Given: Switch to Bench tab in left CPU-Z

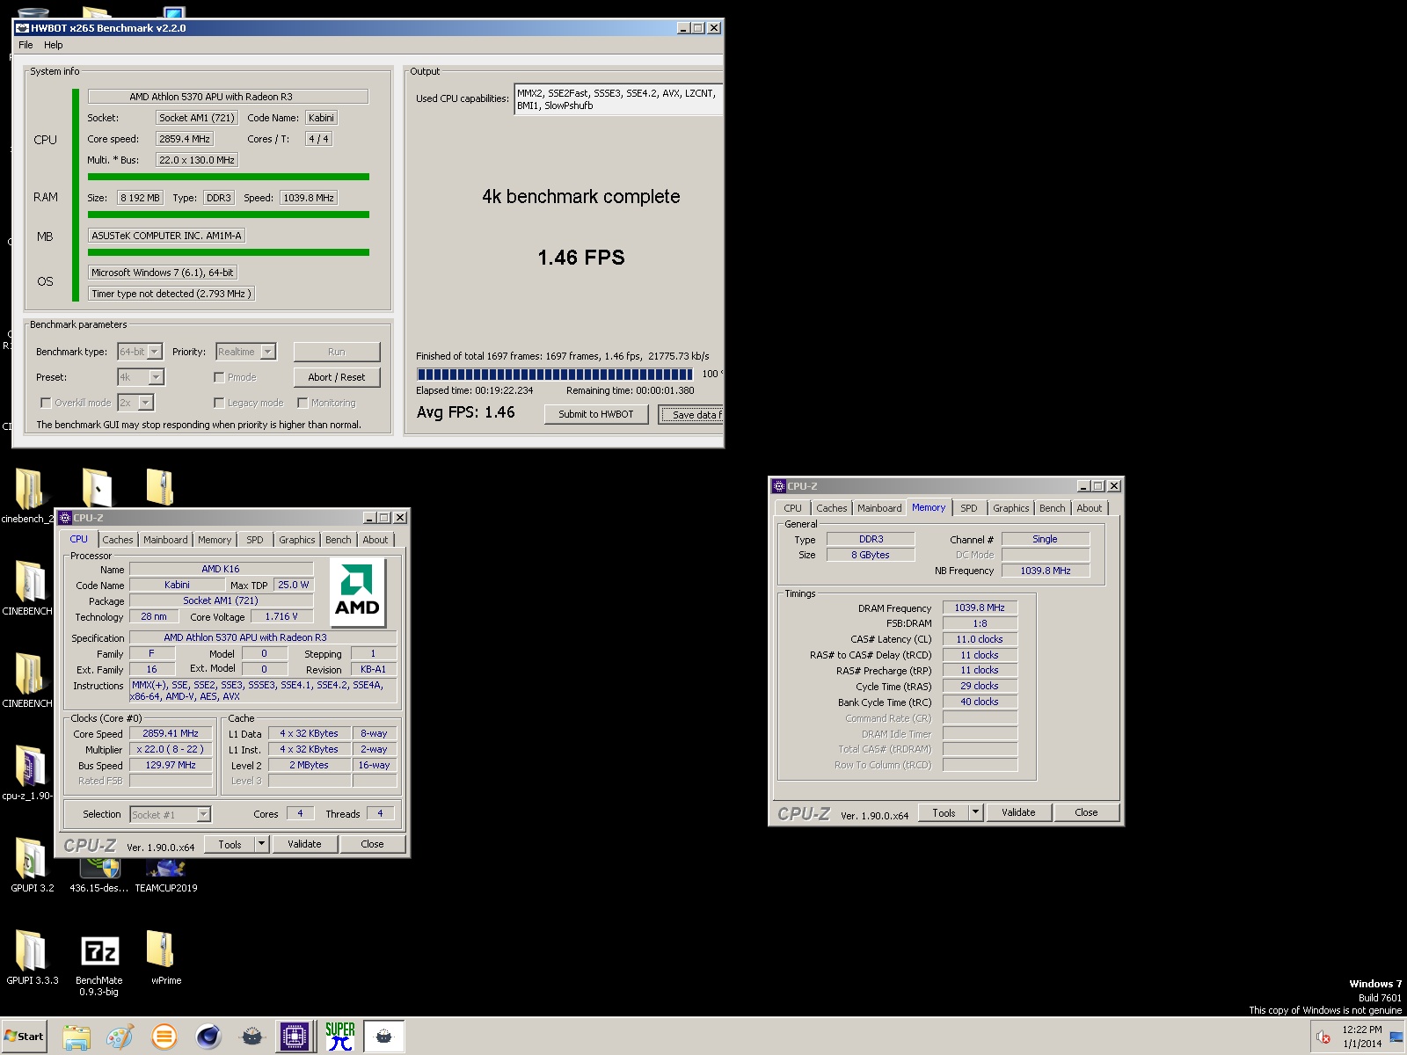Looking at the screenshot, I should (x=339, y=540).
